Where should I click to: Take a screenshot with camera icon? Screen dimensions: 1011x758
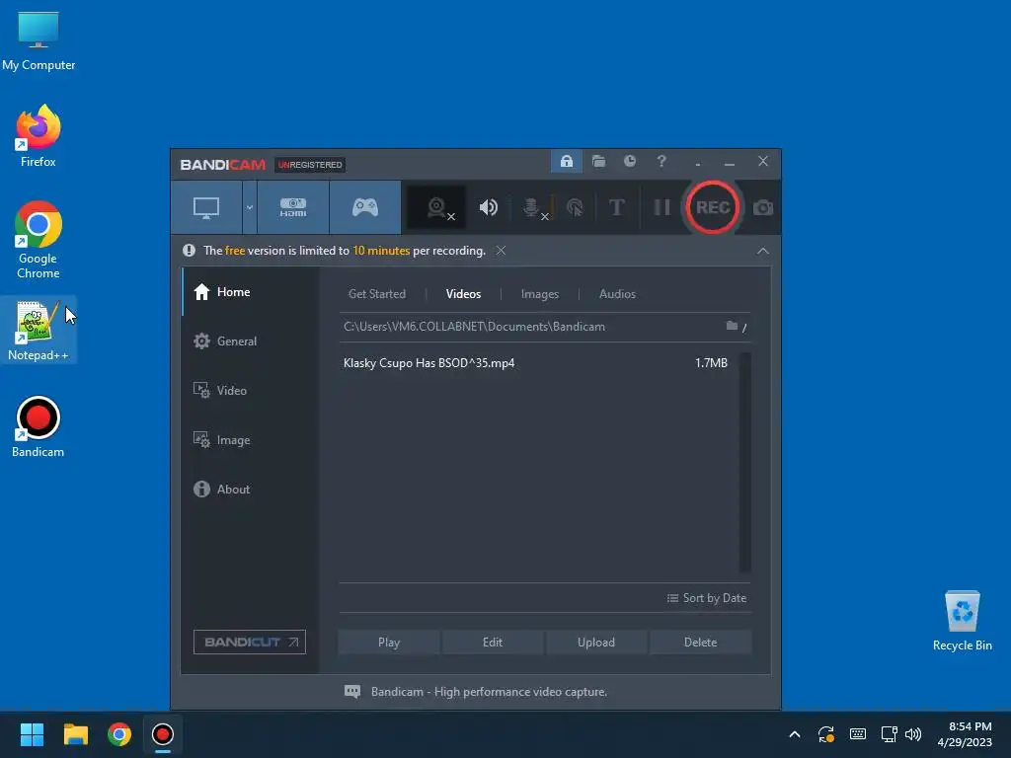[763, 207]
